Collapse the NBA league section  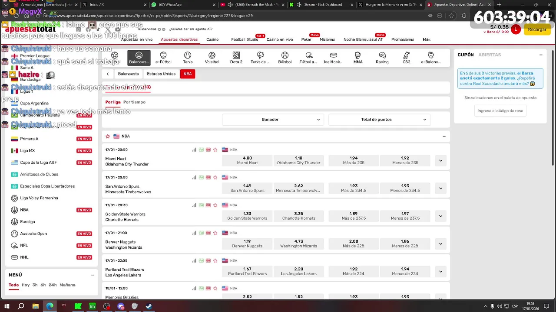pos(444,136)
